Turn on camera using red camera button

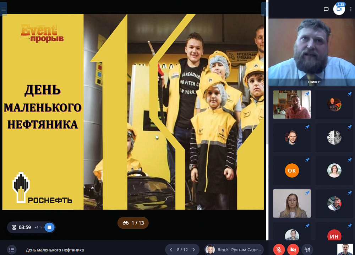point(293,250)
